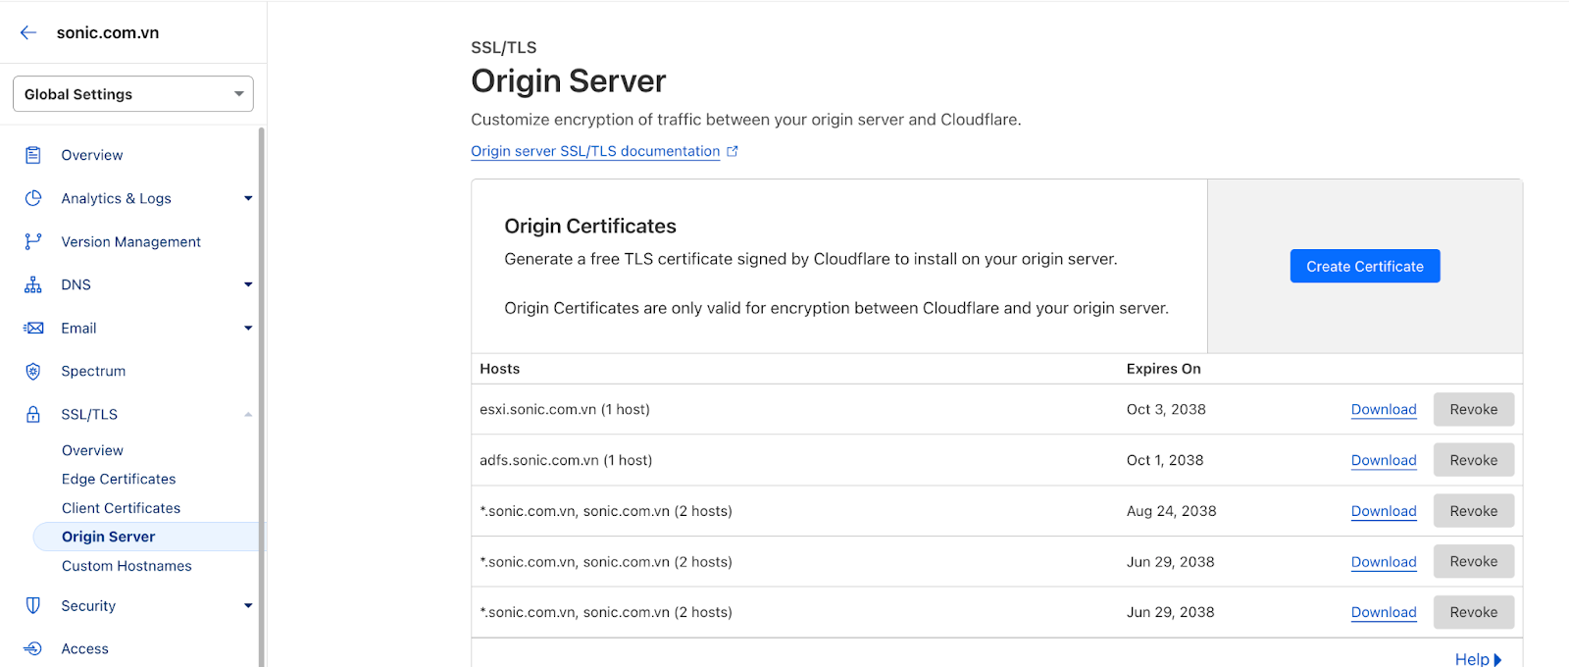The image size is (1569, 667).
Task: Revoke the adfs.sonic.com.vn certificate
Action: click(1474, 460)
